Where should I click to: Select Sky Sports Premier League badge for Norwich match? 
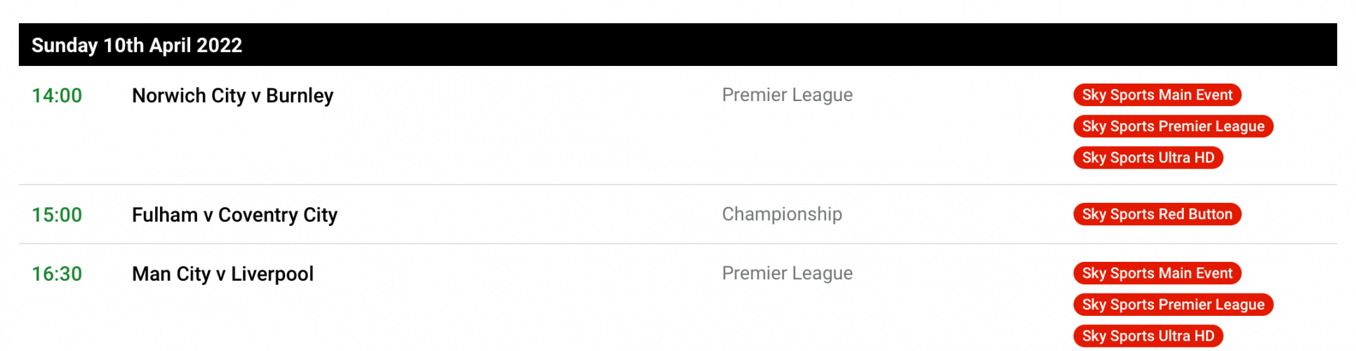[x=1173, y=126]
